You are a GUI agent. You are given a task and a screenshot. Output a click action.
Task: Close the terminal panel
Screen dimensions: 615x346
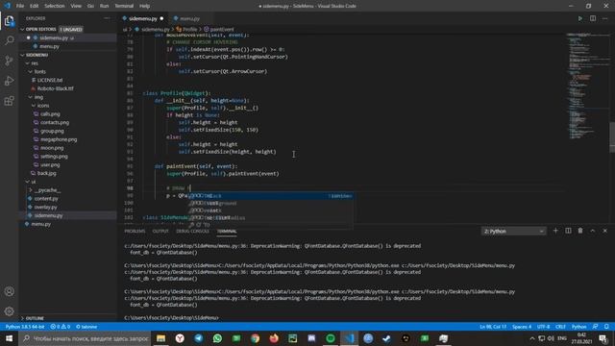(605, 231)
